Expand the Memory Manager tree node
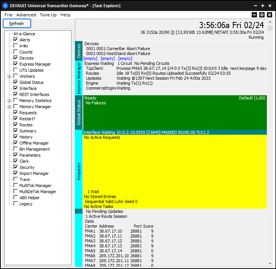The width and height of the screenshot is (276, 269). [10, 107]
